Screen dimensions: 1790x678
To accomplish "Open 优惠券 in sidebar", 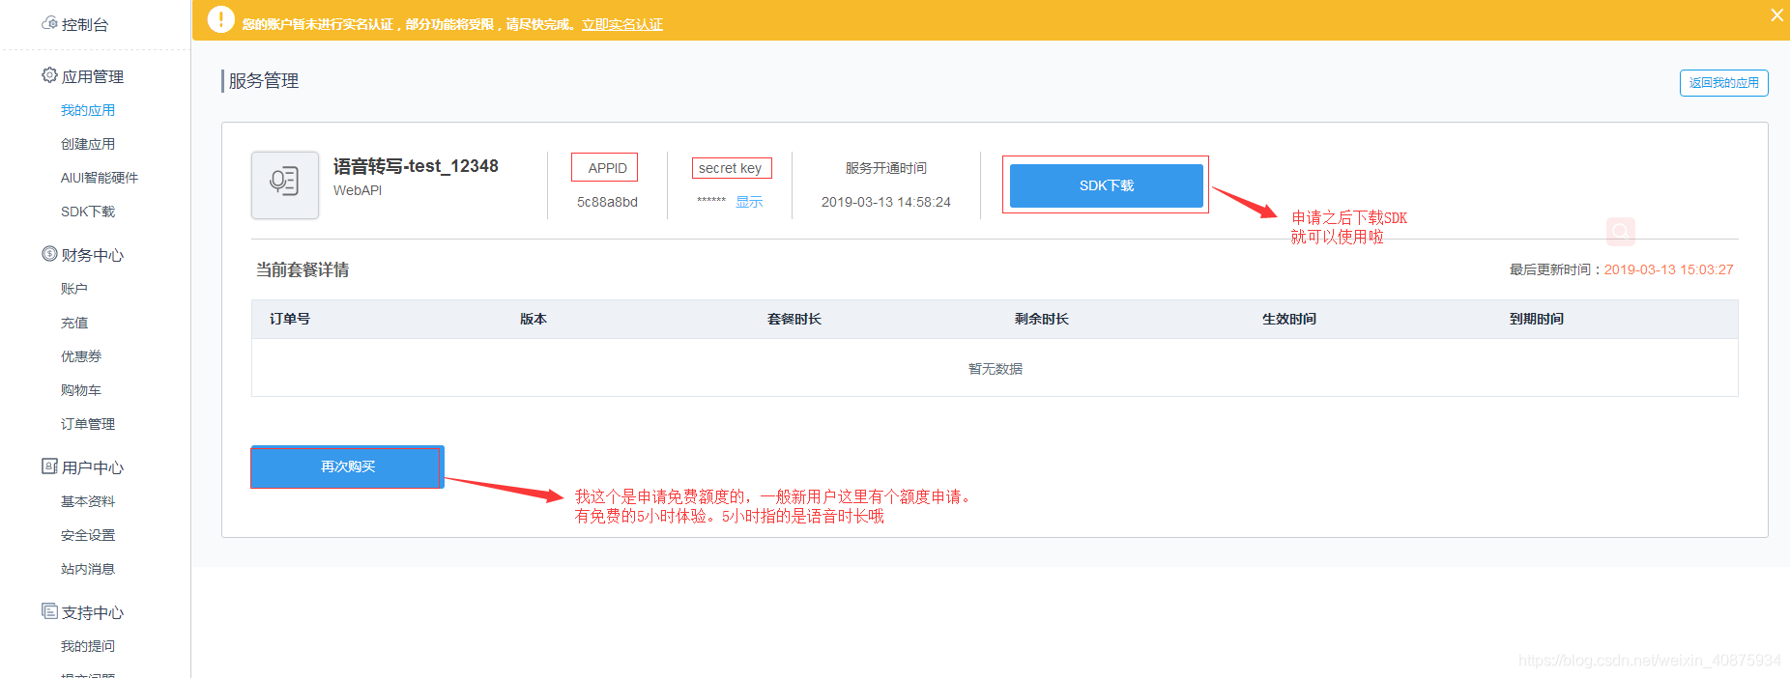I will coord(81,356).
